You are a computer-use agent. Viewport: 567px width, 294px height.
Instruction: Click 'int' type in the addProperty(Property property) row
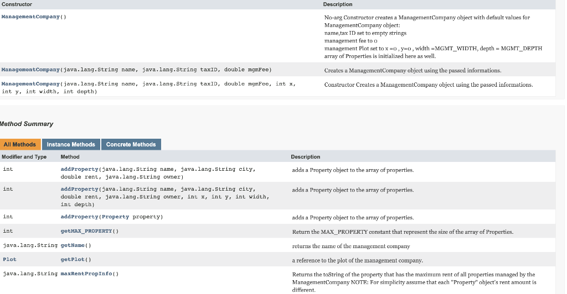click(x=8, y=217)
